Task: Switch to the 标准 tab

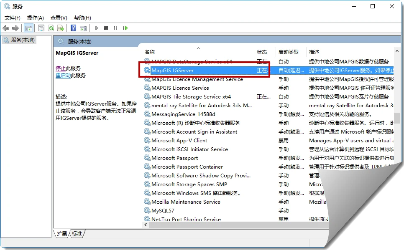Action: coord(77,234)
